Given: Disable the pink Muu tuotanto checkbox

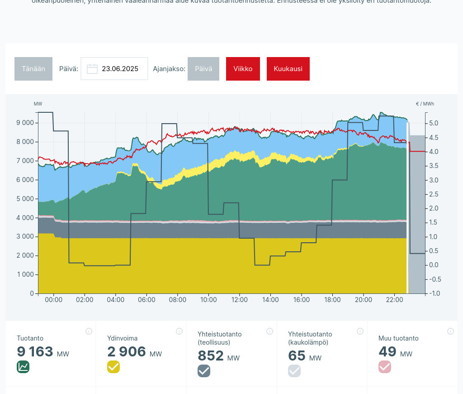Looking at the screenshot, I should click(385, 367).
